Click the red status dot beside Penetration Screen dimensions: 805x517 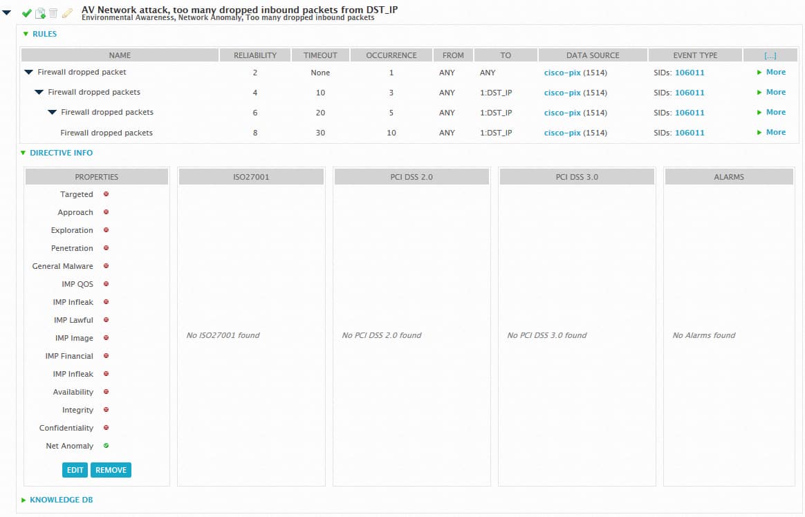point(107,247)
